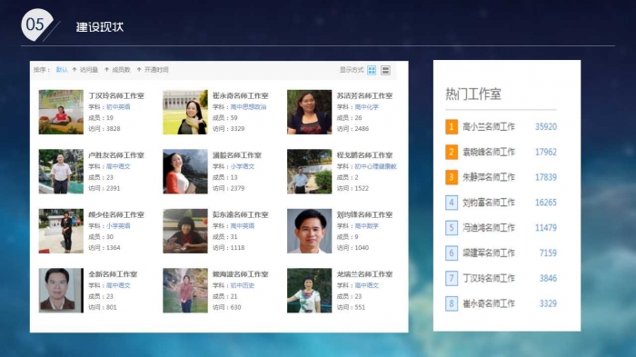Switch to list display mode icon
The image size is (636, 357).
point(385,70)
